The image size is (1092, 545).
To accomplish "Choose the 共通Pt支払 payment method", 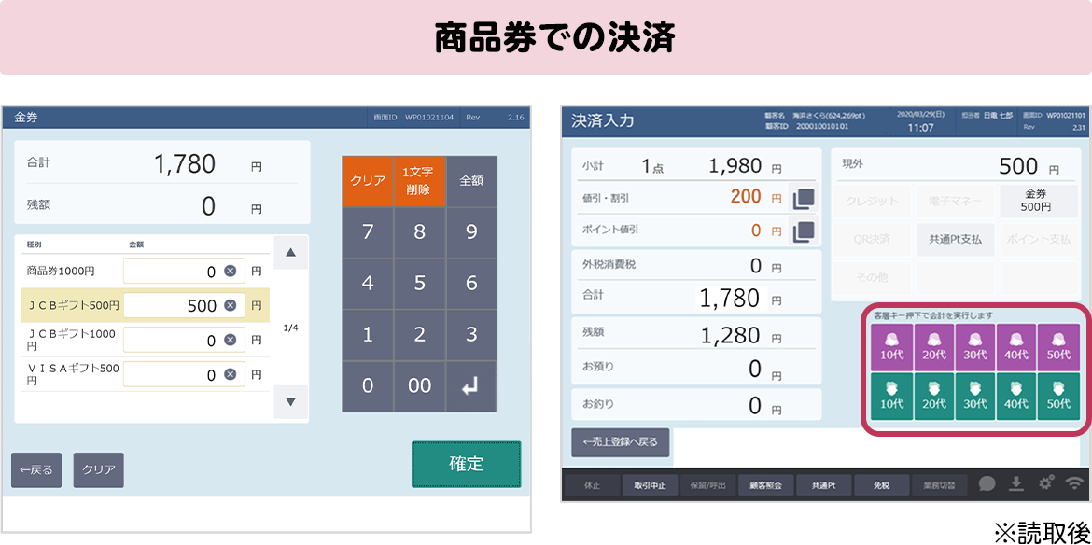I will point(955,240).
